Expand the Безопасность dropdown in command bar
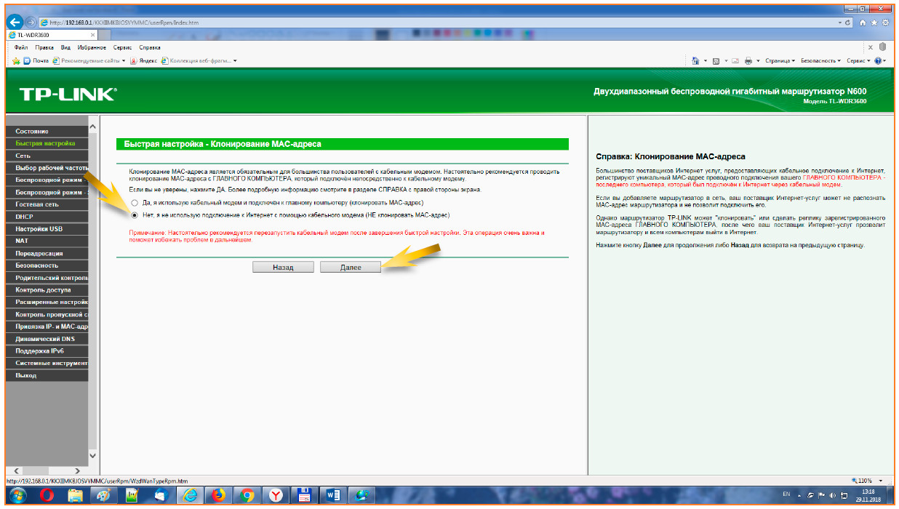899x509 pixels. tap(820, 60)
